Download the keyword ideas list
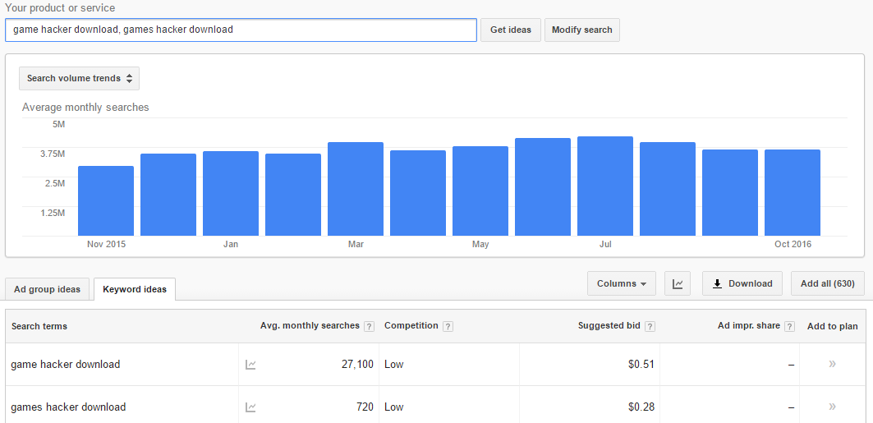Image resolution: width=873 pixels, height=423 pixels. (x=742, y=283)
